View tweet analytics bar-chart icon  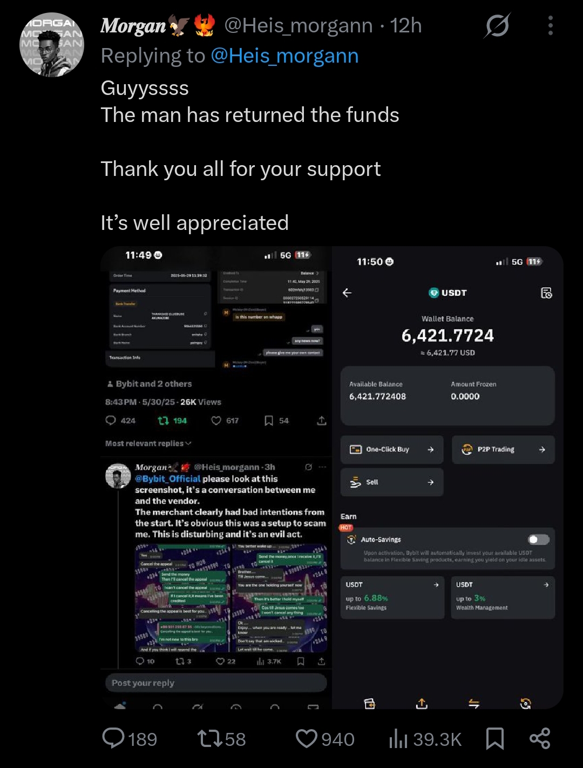point(398,738)
